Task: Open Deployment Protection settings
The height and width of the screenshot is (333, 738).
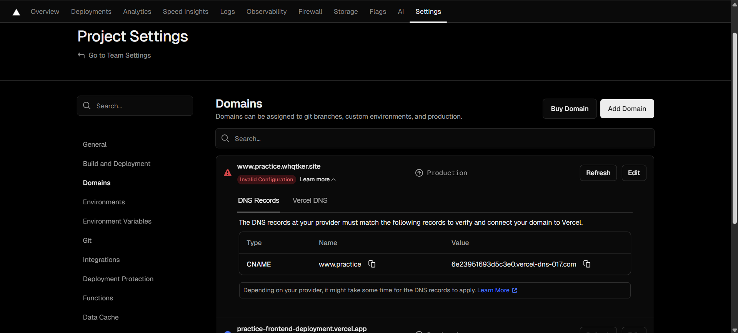Action: (118, 279)
